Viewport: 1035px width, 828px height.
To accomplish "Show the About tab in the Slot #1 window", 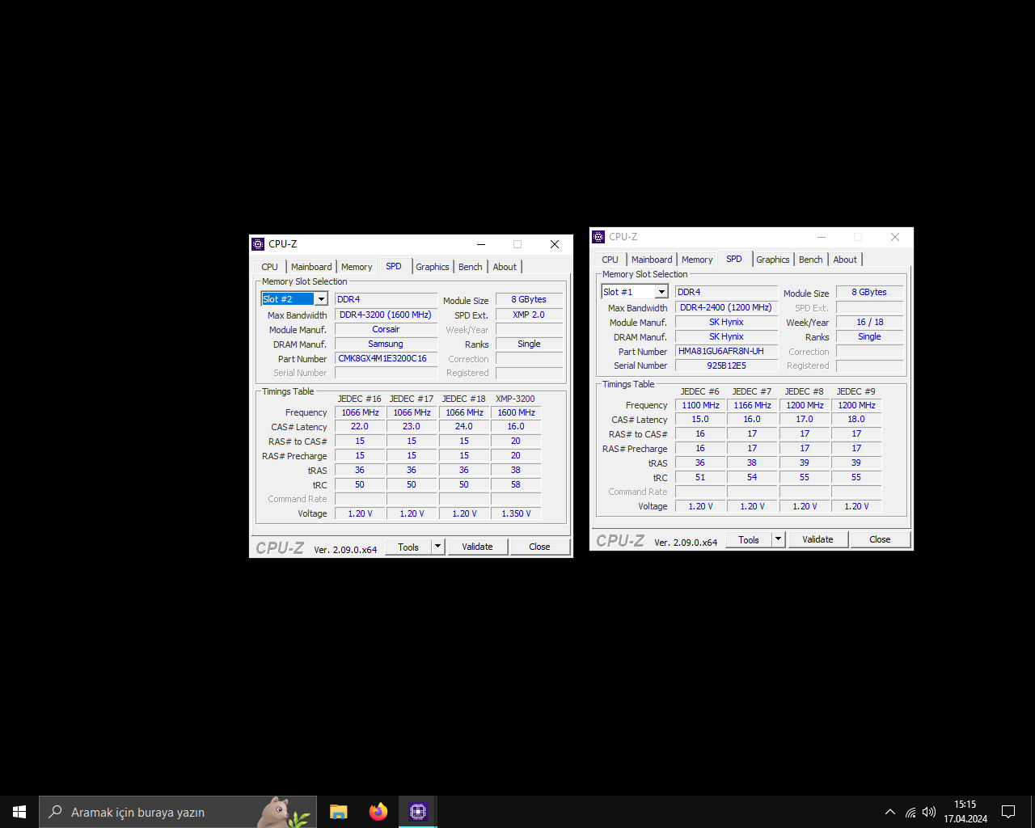I will tap(845, 260).
